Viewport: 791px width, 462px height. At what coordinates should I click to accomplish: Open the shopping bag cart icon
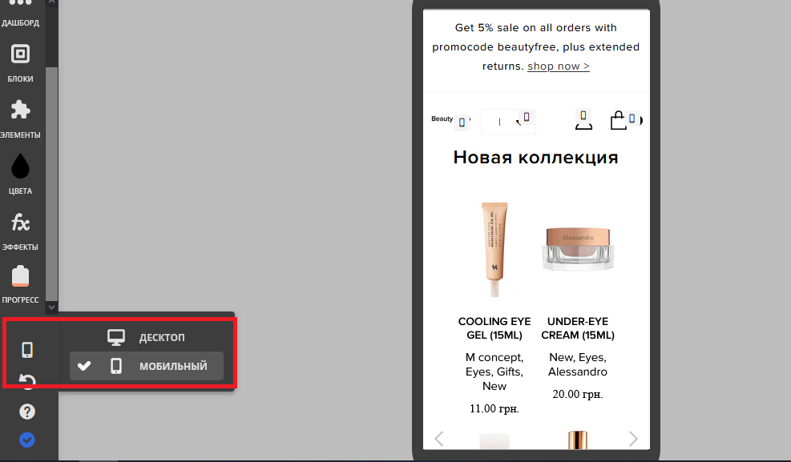click(x=618, y=121)
